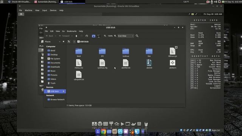Reload the current folder
This screenshot has height=136, width=242.
pyautogui.click(x=87, y=36)
